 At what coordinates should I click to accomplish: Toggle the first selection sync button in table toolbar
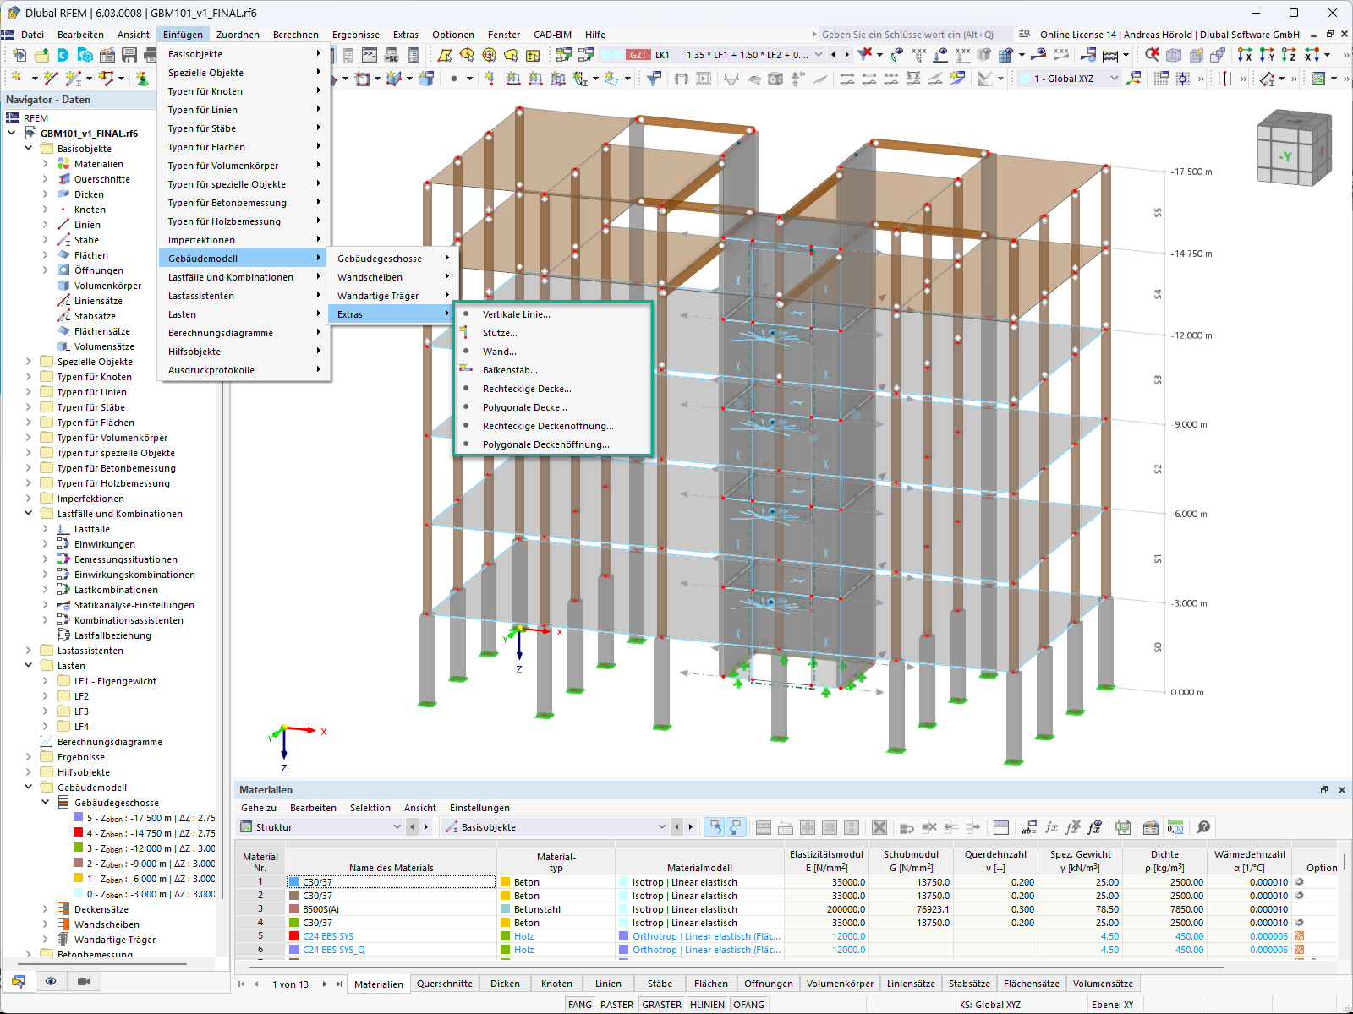(x=715, y=827)
